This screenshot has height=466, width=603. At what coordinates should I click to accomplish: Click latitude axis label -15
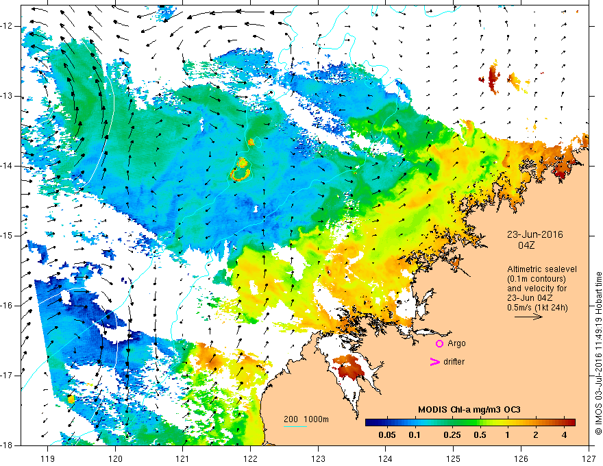point(7,236)
